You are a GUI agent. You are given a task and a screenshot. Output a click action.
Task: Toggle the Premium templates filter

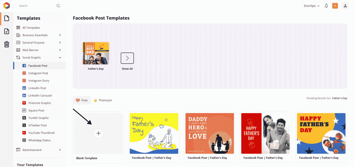coord(103,100)
